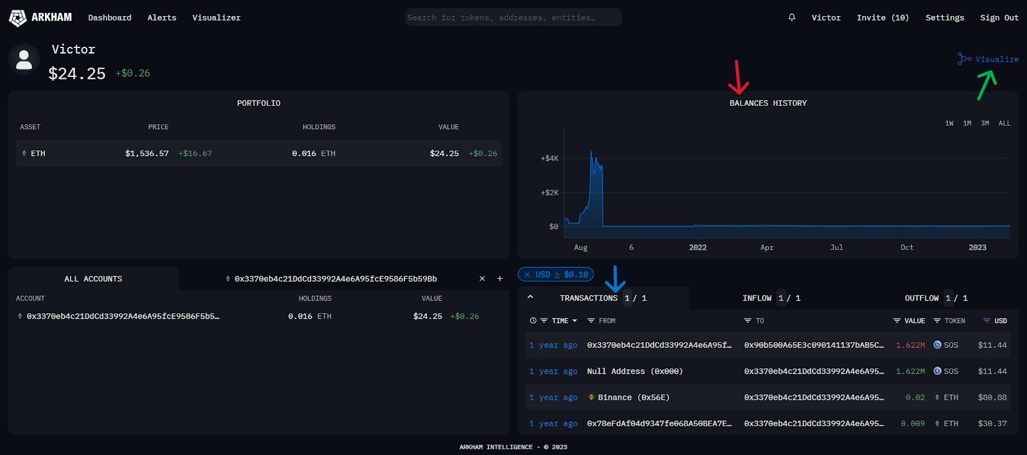Show ALL balance history
This screenshot has height=455, width=1027.
pos(1005,123)
